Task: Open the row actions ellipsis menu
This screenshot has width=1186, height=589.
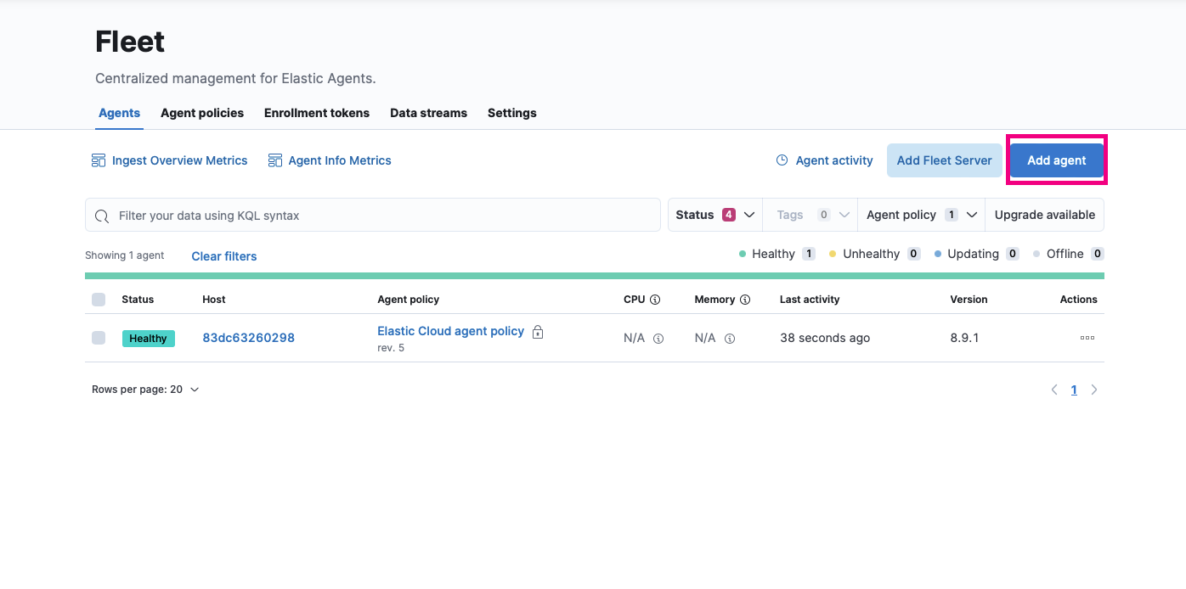Action: point(1087,338)
